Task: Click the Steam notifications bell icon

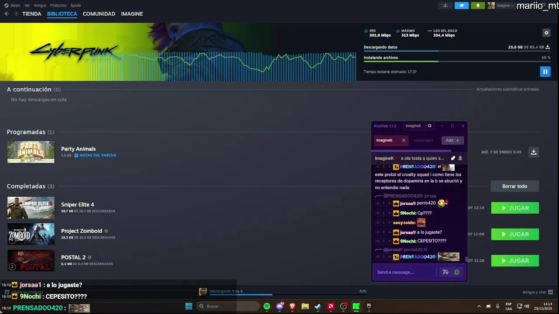Action: [x=478, y=6]
